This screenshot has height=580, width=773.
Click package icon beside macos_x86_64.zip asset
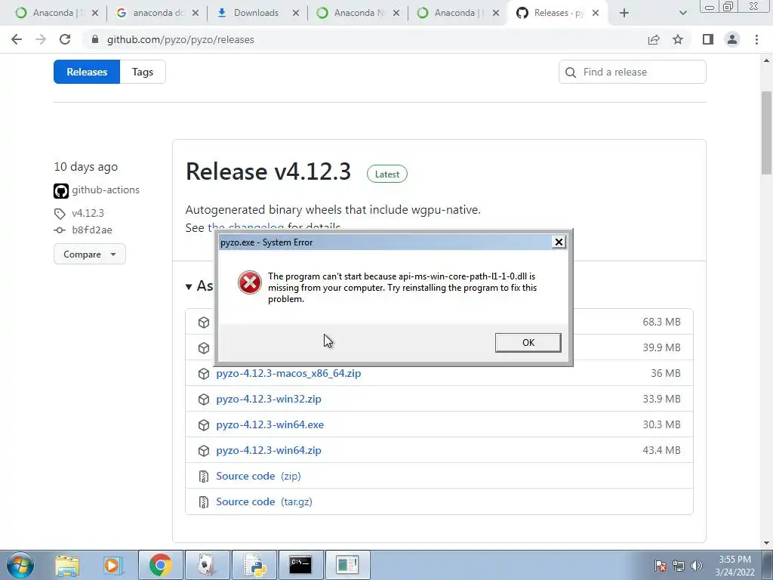point(204,374)
